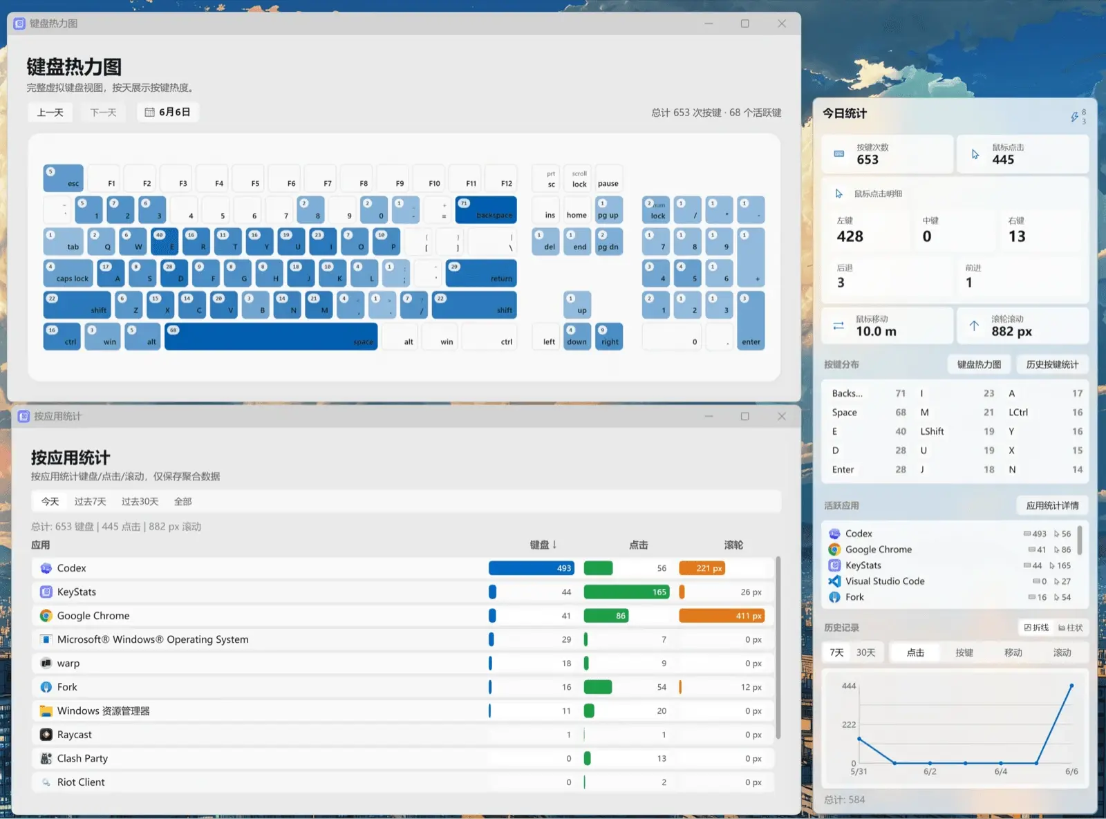Sort by 滚轮 column header
Viewport: 1106px width, 819px height.
(733, 545)
